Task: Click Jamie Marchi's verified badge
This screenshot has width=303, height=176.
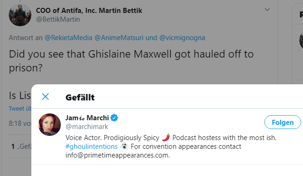Action: pos(114,118)
